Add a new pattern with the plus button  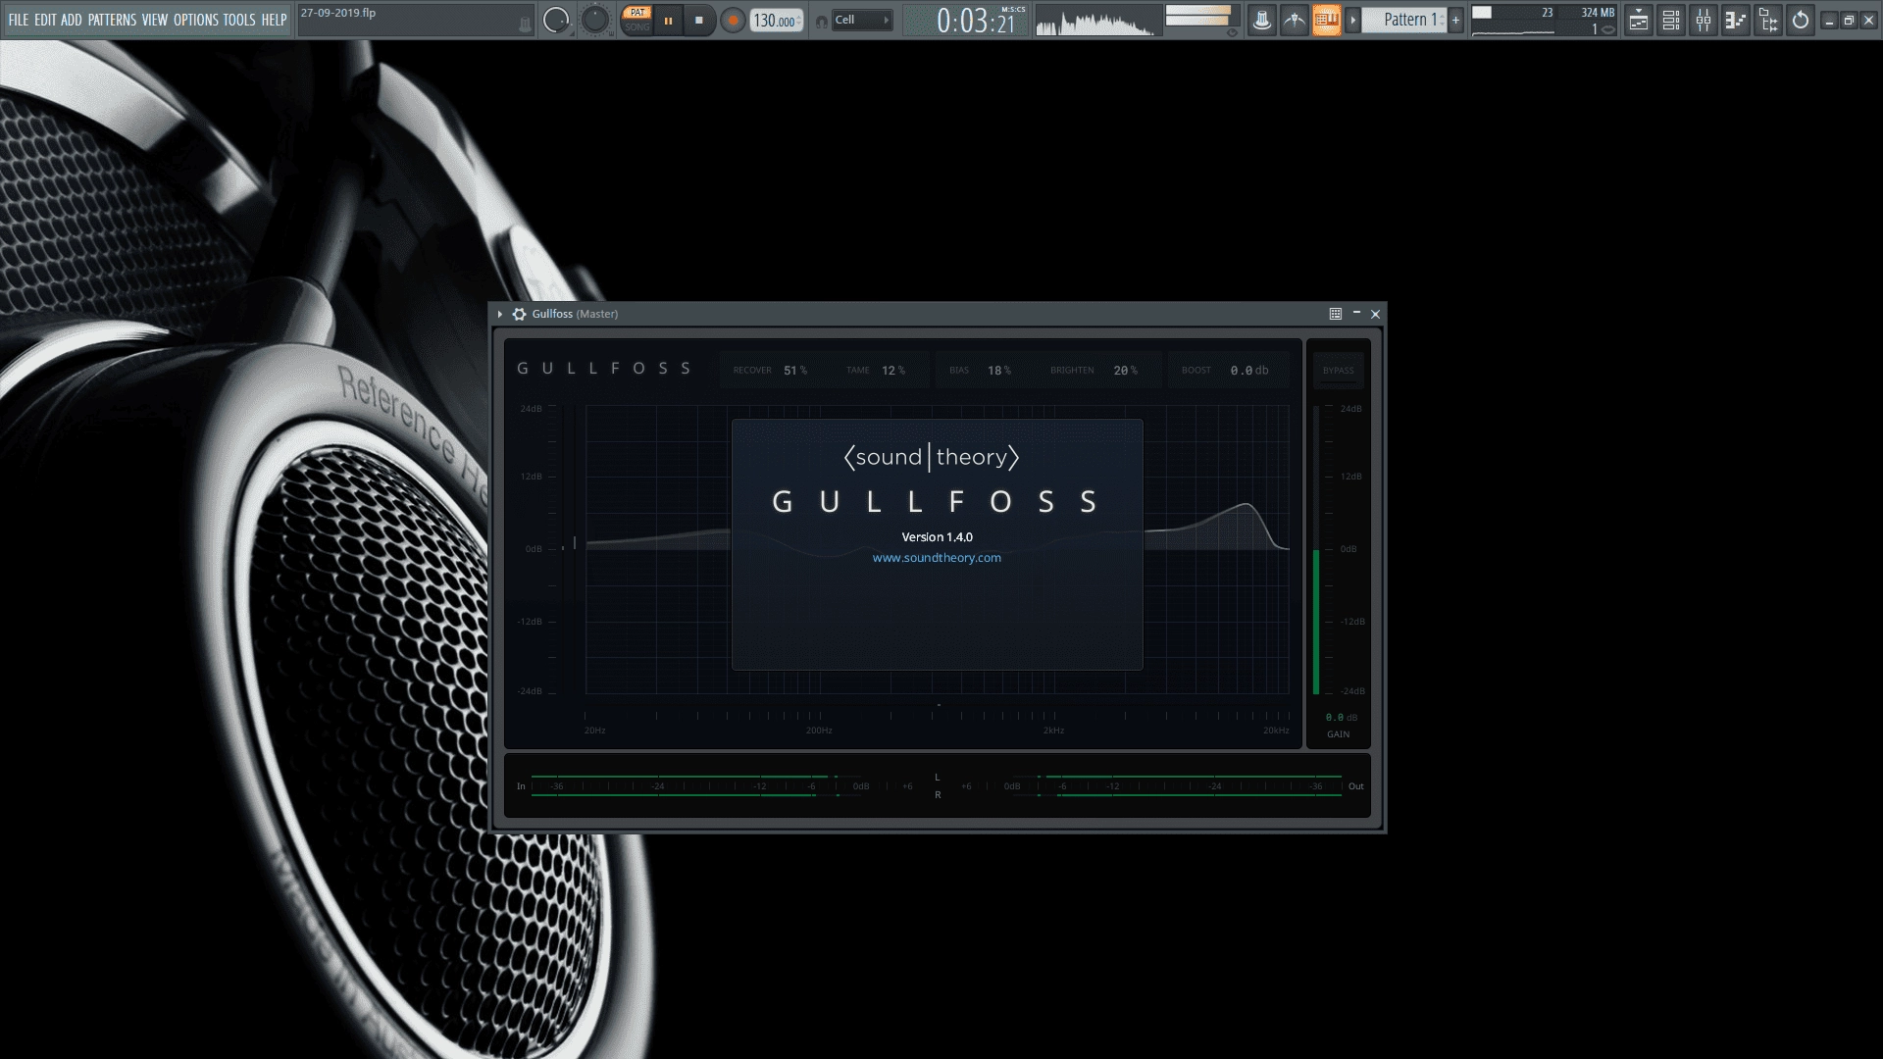[1455, 20]
